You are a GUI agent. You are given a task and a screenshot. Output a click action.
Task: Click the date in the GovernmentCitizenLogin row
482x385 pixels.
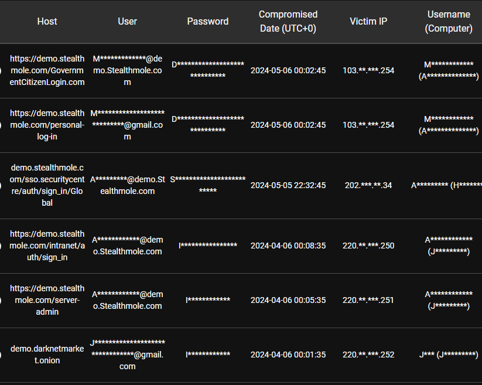288,70
